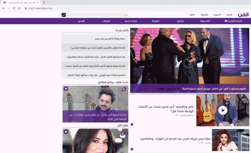Open متفرقات menu item
The image size is (251, 153).
[106, 21]
